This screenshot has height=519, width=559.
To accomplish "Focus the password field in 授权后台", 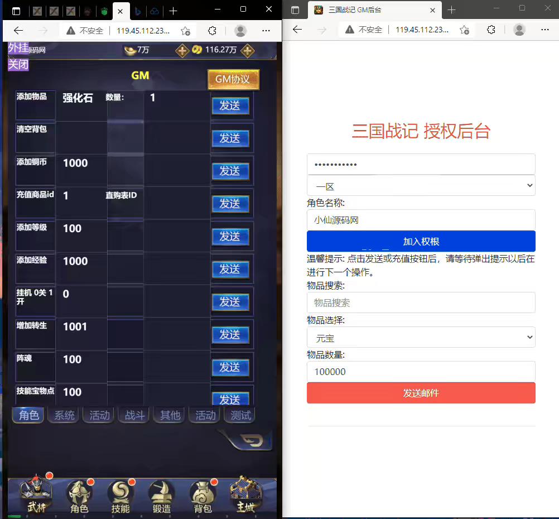I will coord(421,165).
